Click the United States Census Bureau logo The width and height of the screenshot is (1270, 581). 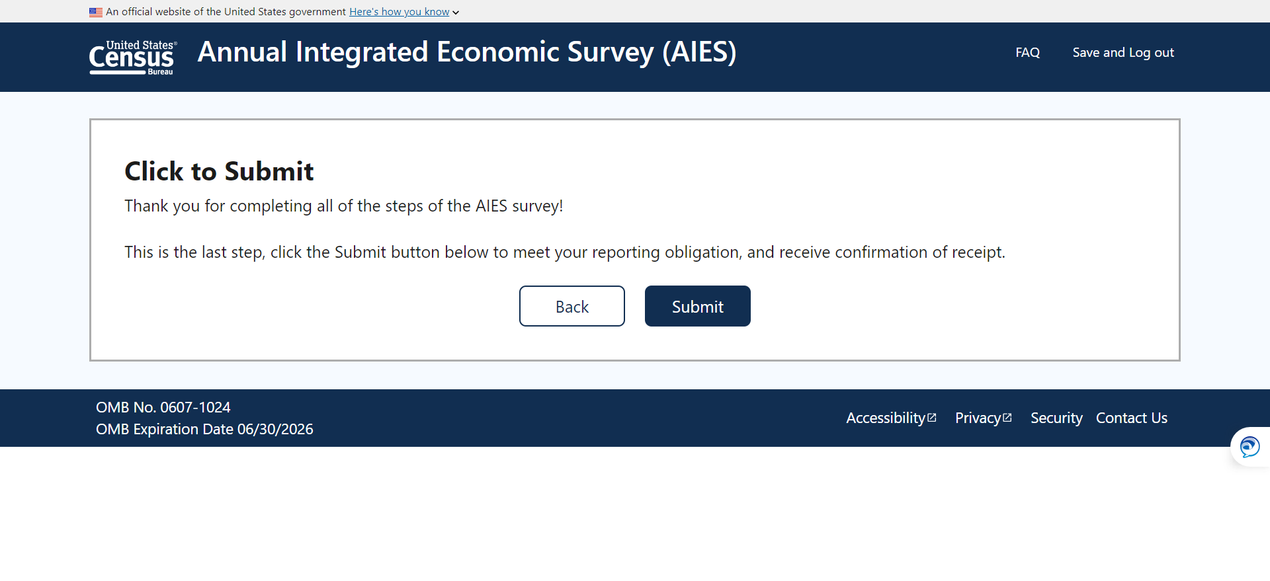click(x=133, y=58)
